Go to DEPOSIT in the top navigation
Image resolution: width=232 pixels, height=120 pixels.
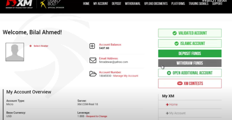pyautogui.click(x=117, y=3)
